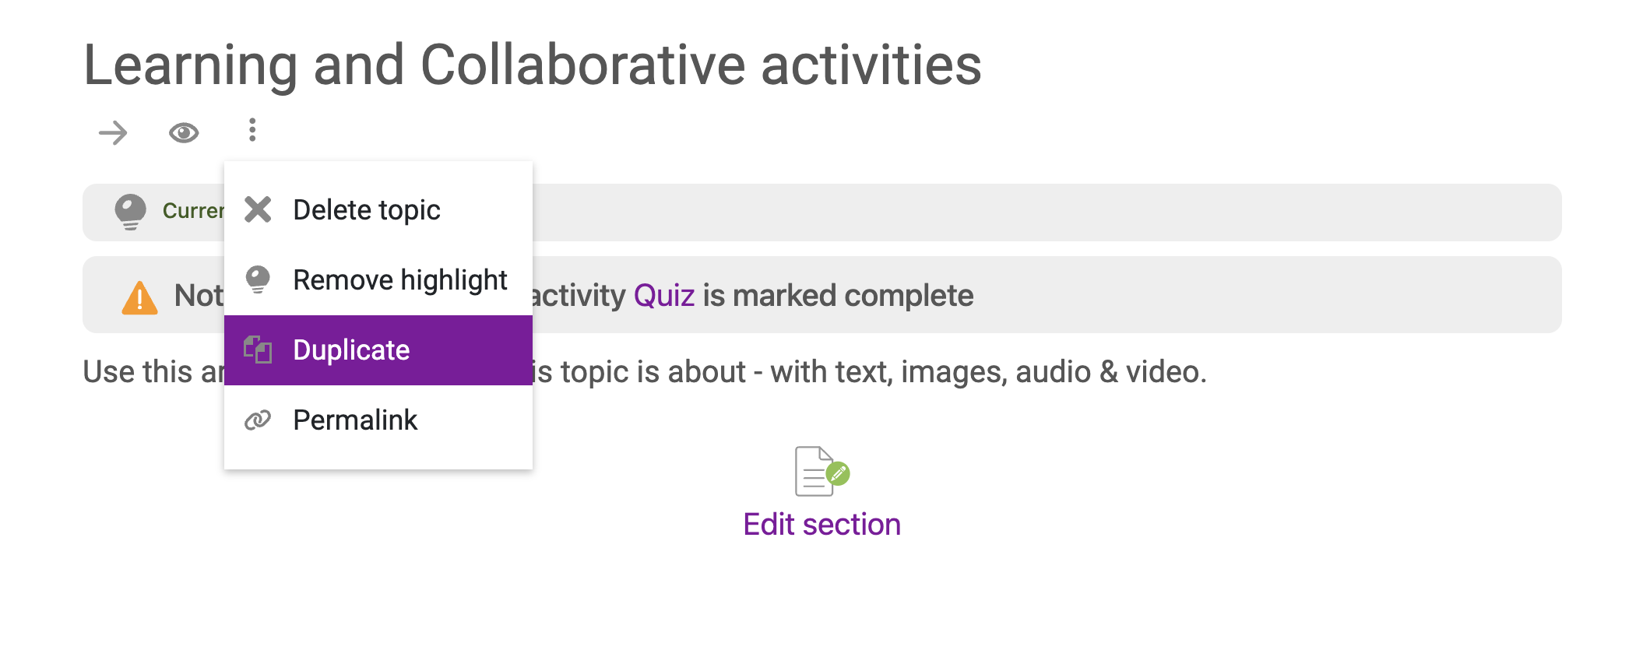1643x657 pixels.
Task: Click the X icon beside Delete topic
Action: pyautogui.click(x=258, y=209)
